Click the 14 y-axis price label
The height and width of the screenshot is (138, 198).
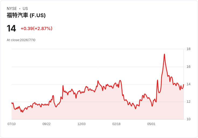(189, 84)
